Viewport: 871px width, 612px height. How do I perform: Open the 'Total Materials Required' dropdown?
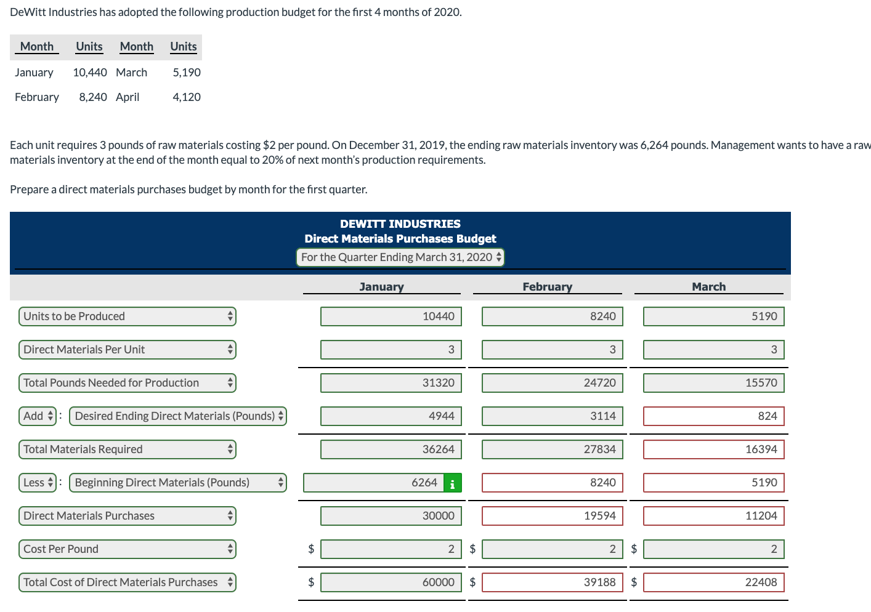(128, 449)
